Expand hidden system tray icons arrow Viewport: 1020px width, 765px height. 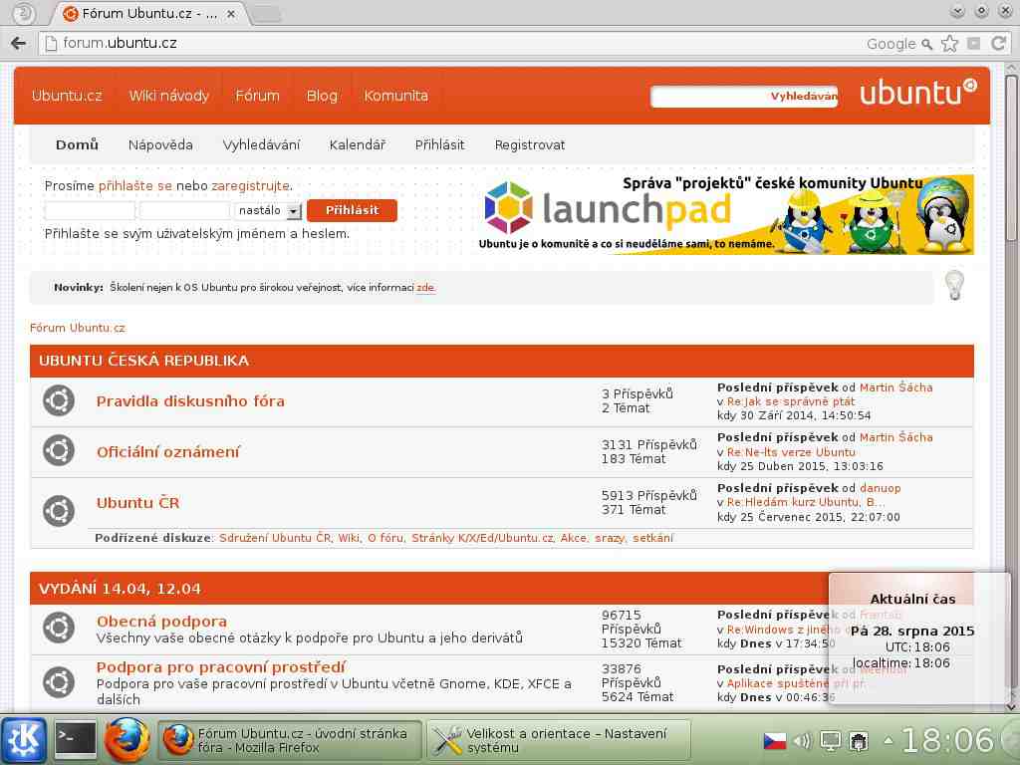point(888,741)
